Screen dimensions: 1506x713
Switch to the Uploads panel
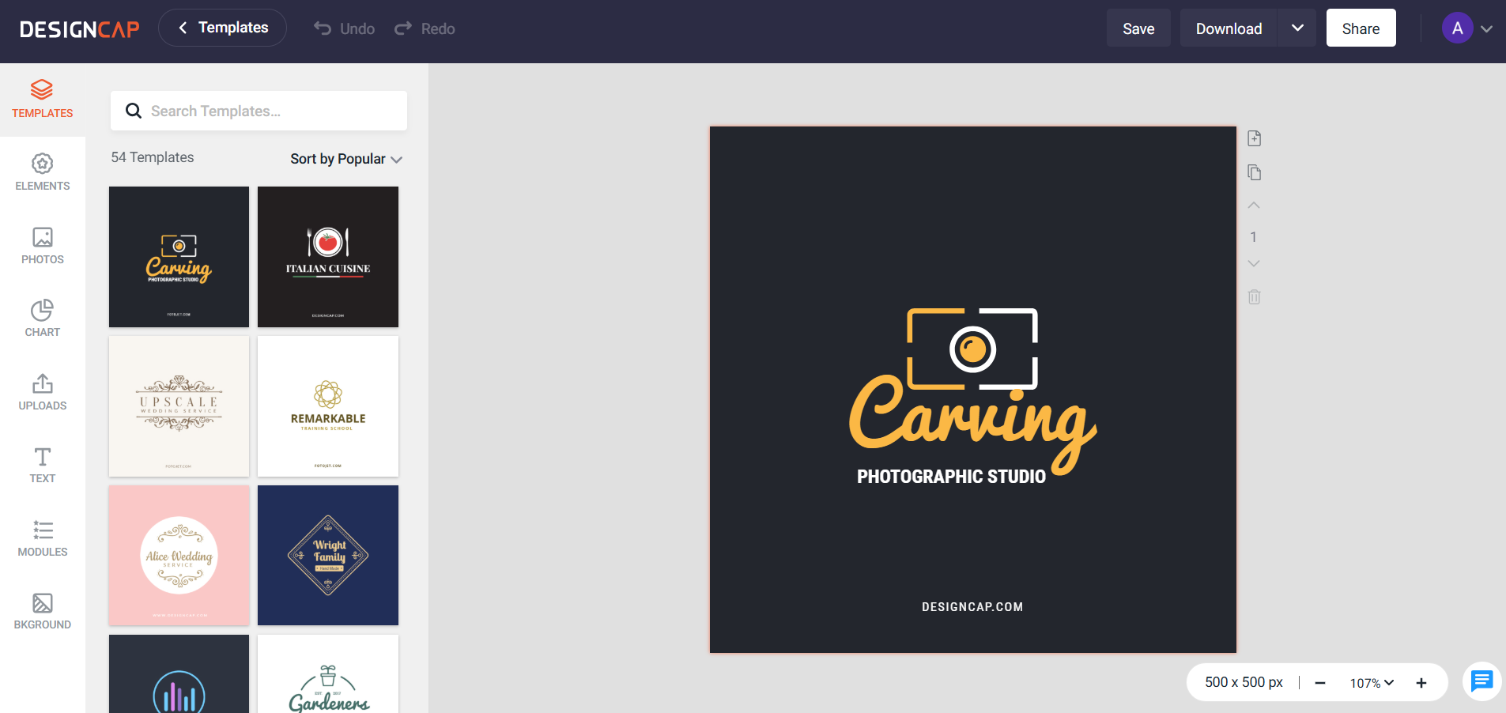tap(42, 392)
